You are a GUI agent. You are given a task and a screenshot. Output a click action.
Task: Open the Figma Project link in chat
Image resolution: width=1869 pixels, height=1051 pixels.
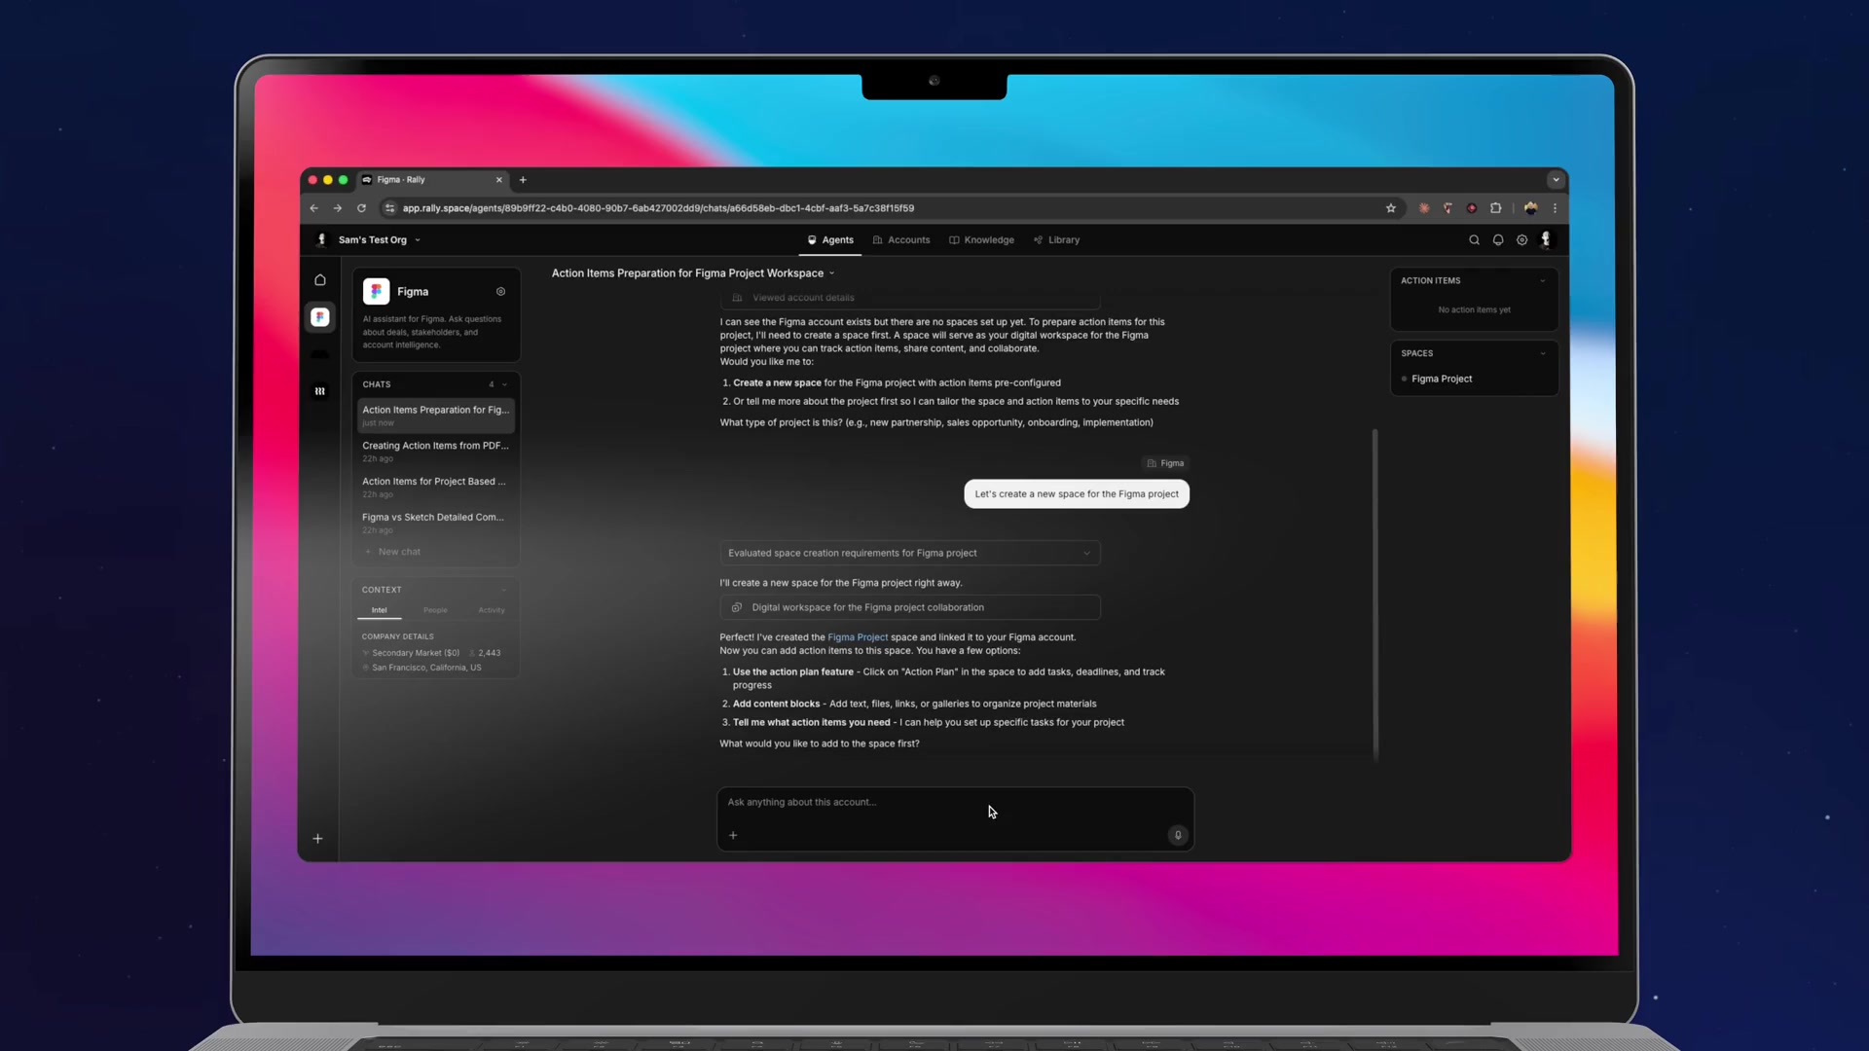tap(857, 637)
